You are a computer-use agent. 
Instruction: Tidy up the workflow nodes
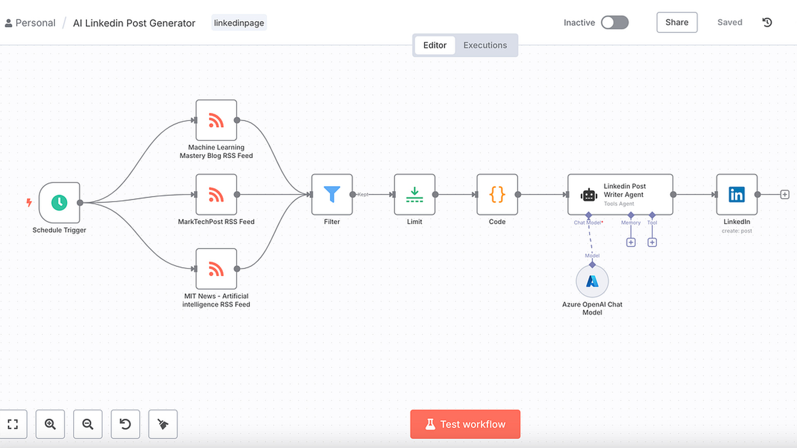(x=163, y=424)
